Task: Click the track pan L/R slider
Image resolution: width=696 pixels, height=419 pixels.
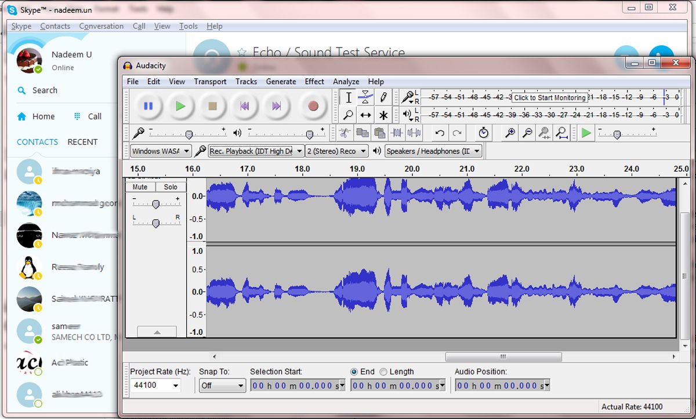Action: point(155,223)
